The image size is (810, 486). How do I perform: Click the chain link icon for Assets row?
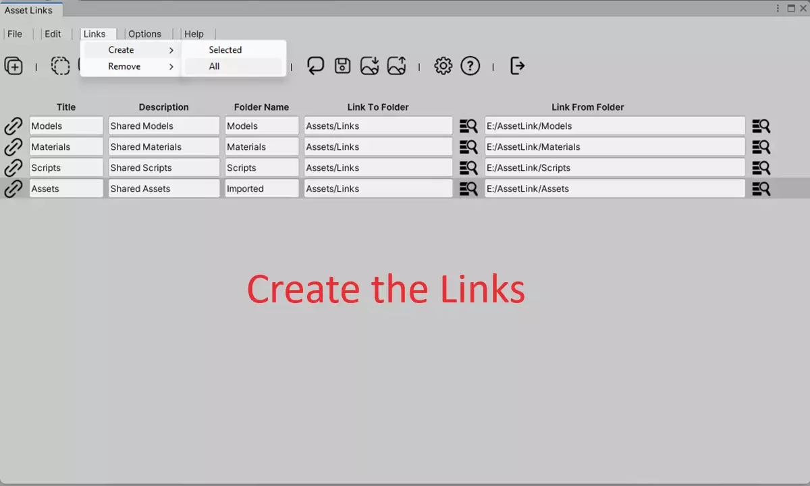click(x=13, y=189)
